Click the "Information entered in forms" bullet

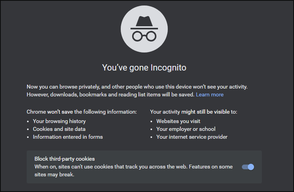click(68, 137)
